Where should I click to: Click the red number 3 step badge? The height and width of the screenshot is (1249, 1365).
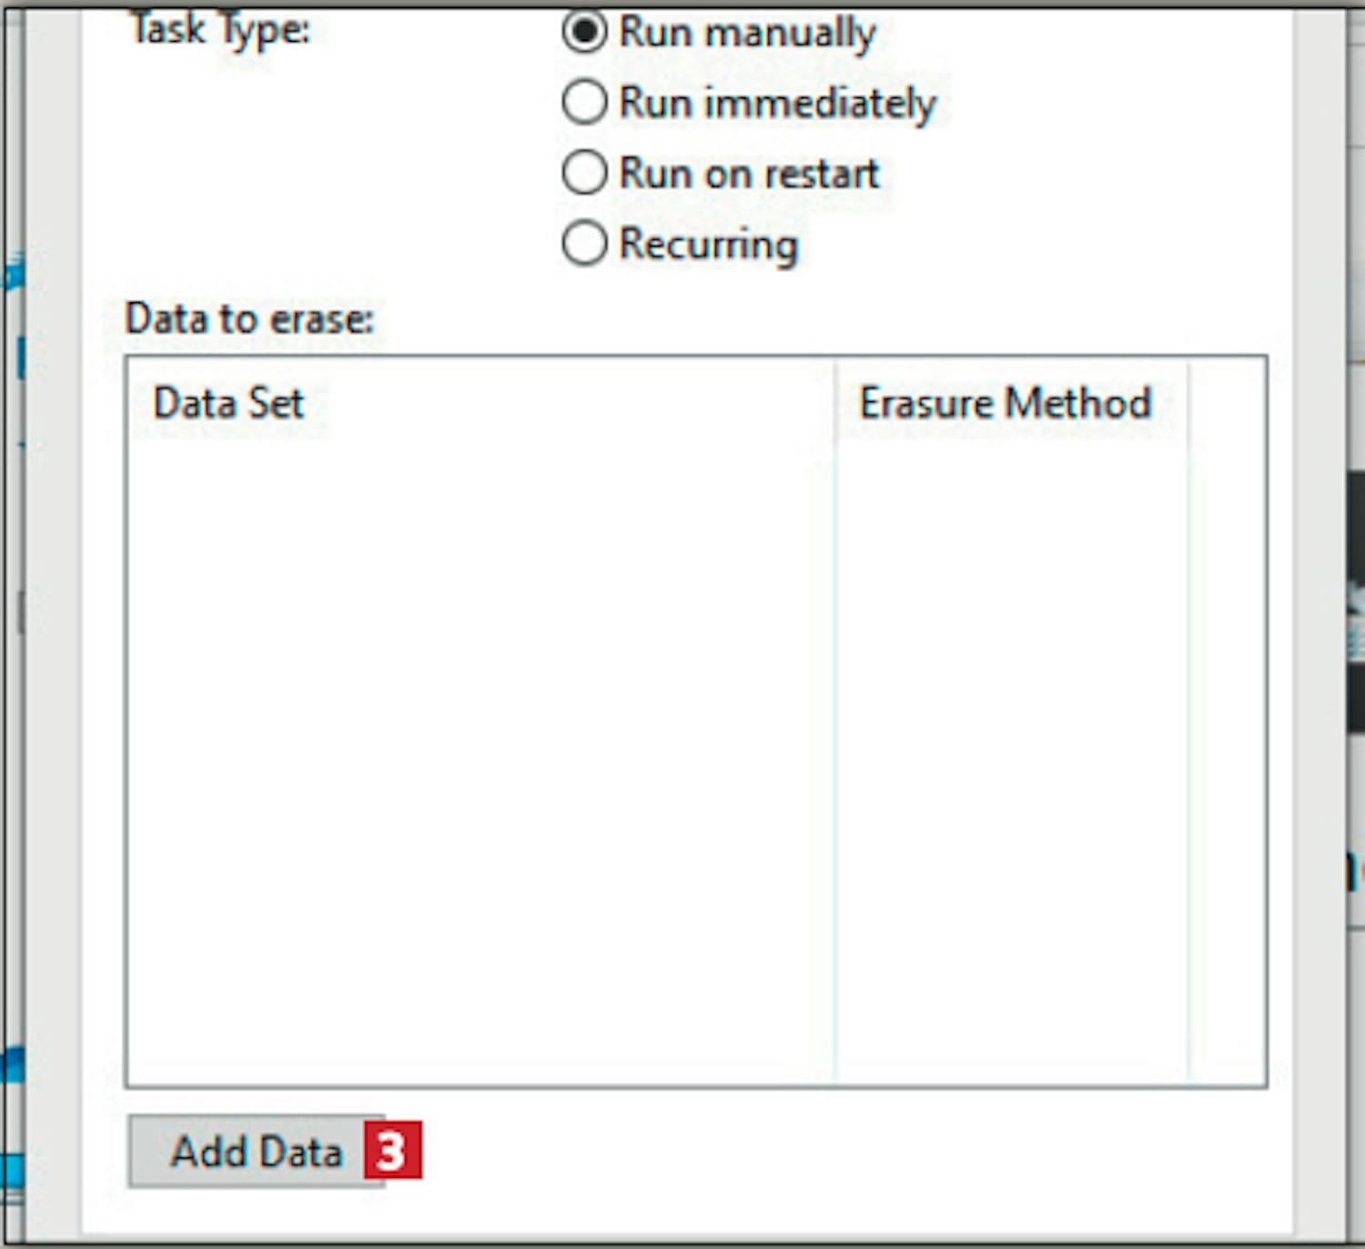click(x=392, y=1152)
